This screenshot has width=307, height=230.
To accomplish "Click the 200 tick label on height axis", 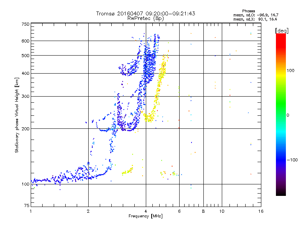I will click(25, 129).
